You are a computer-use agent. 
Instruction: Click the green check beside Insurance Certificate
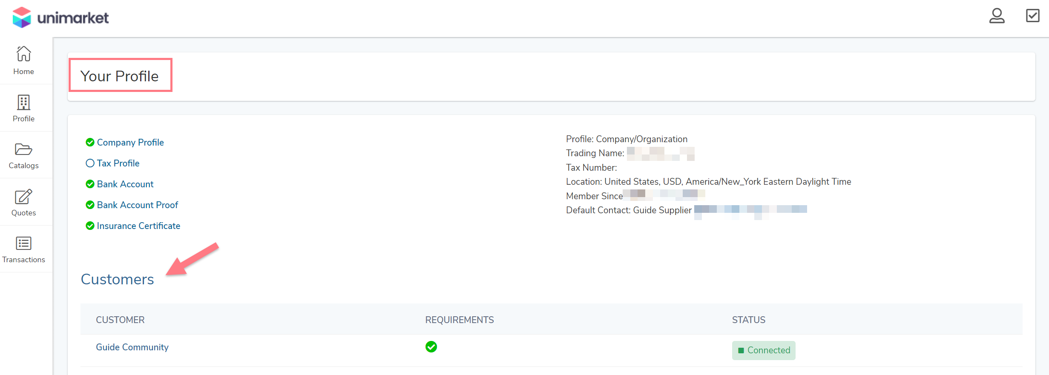click(90, 226)
